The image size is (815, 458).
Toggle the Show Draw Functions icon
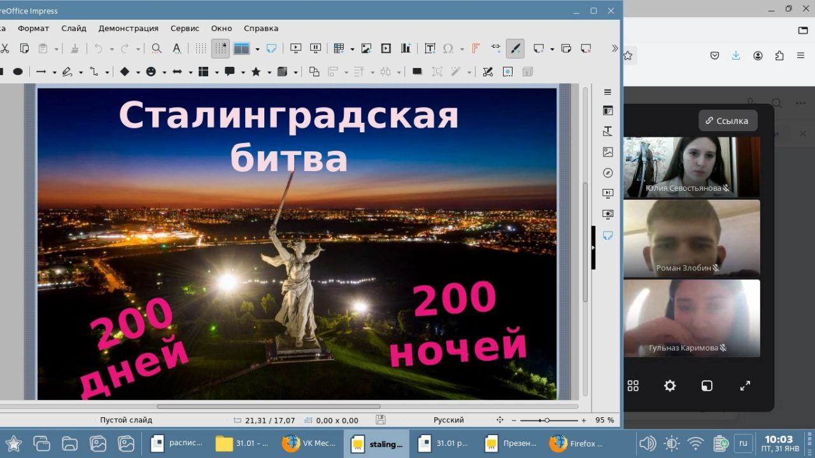tap(515, 48)
